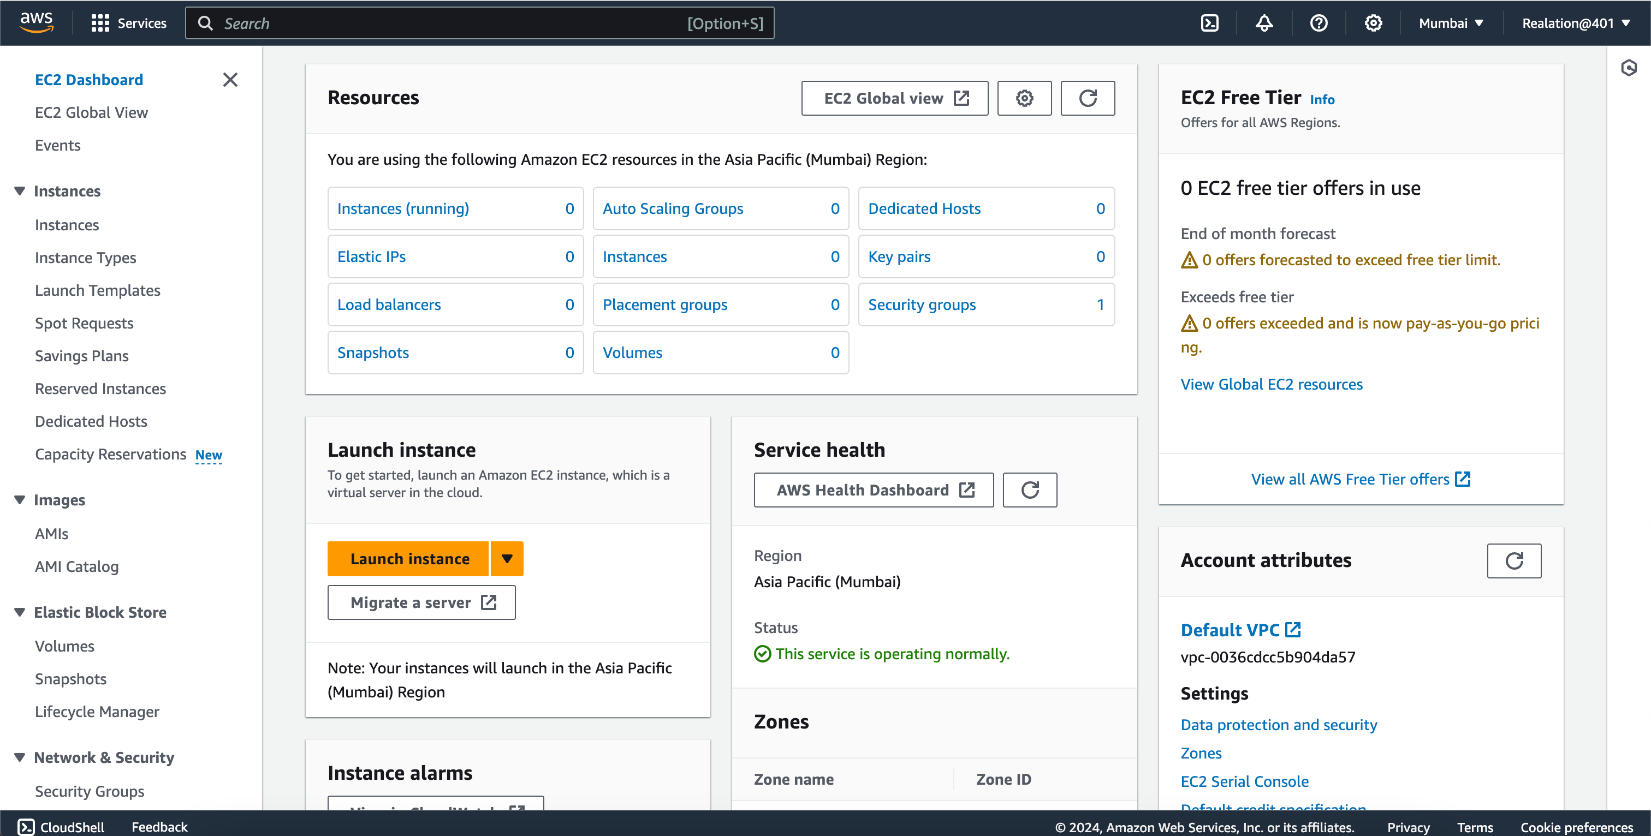Open Instances (running) resource tile
The image size is (1651, 836).
click(x=456, y=208)
